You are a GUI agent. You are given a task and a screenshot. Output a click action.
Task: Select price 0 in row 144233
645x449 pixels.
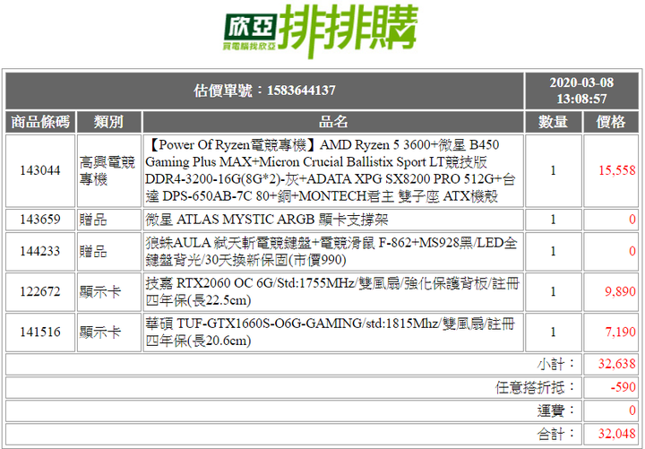pos(632,251)
